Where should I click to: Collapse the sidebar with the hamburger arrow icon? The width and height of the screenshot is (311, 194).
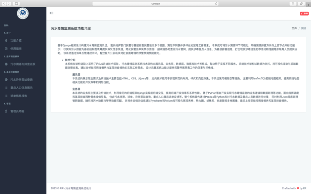51,13
